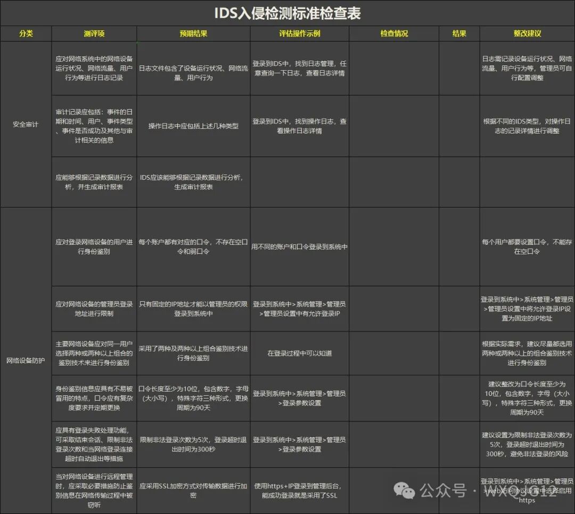The height and width of the screenshot is (514, 575).
Task: Select "登录参数设置" cell in the 登录失败处理 row
Action: (x=300, y=444)
